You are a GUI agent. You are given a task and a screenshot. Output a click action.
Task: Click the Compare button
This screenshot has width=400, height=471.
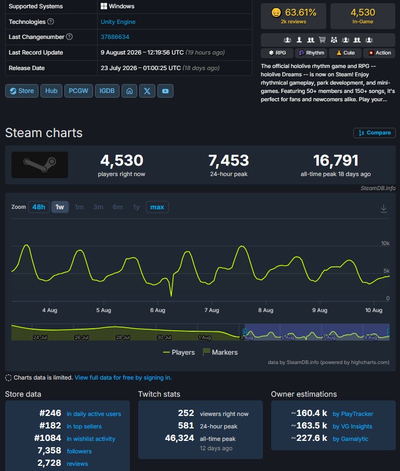coord(375,133)
